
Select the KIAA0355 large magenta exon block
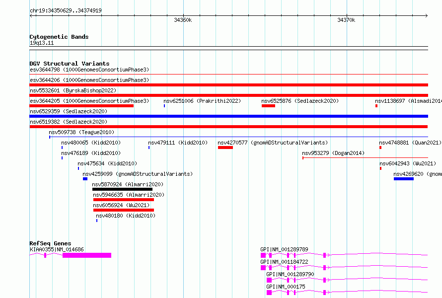coord(87,255)
